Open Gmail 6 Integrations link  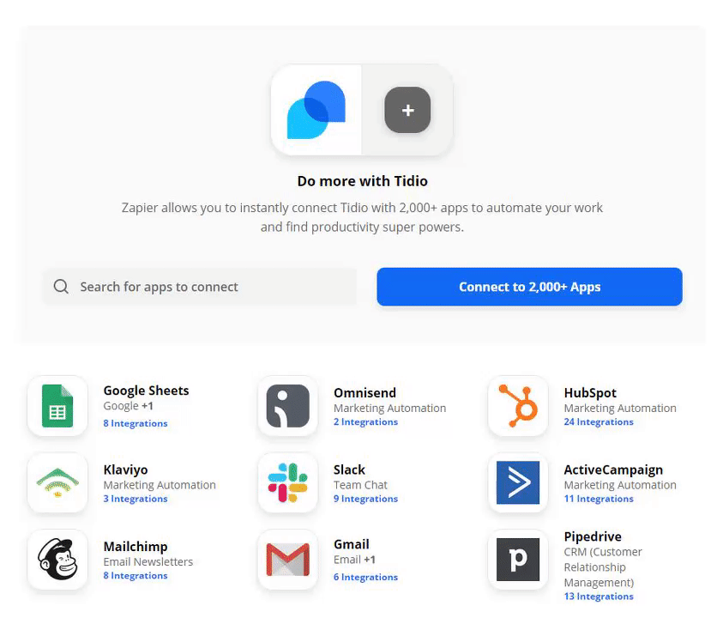(366, 578)
